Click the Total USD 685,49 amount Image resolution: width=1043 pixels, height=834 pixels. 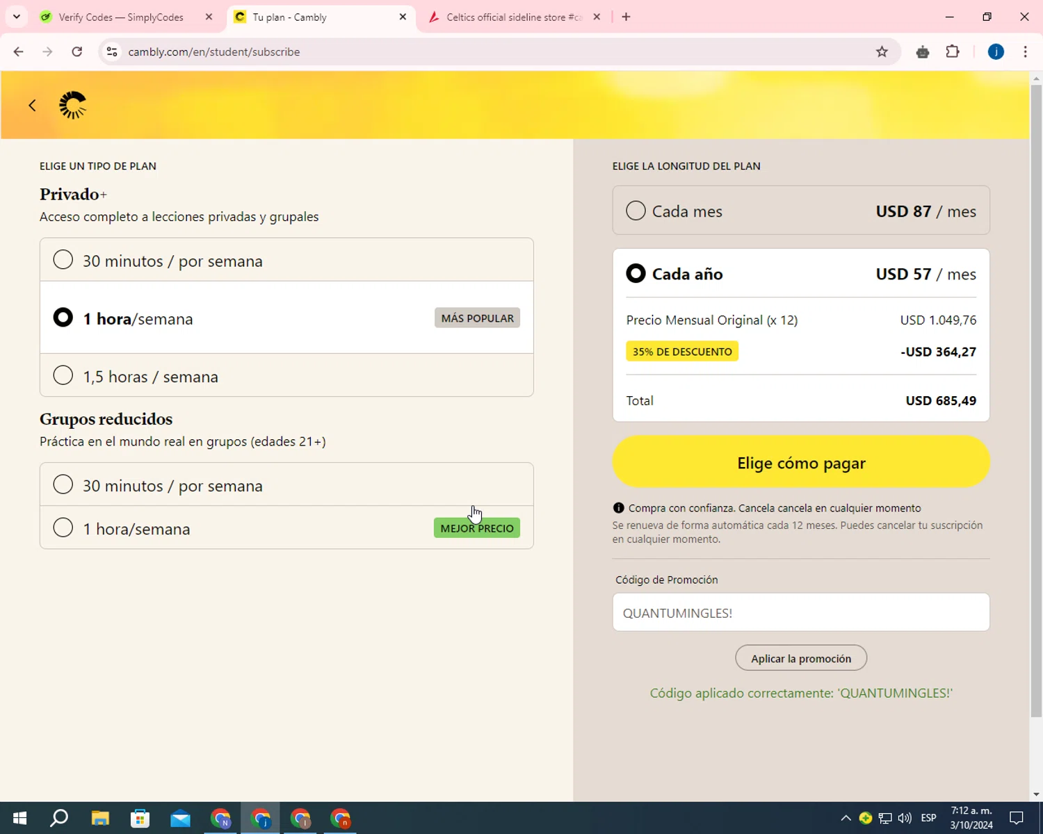tap(941, 400)
